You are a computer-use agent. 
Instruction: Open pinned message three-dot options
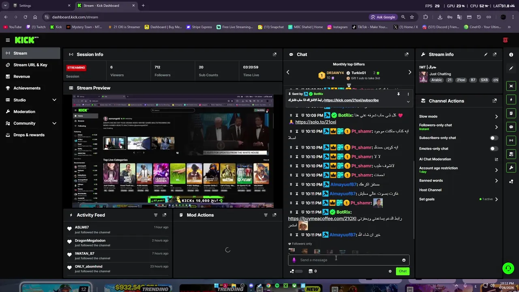pyautogui.click(x=408, y=94)
